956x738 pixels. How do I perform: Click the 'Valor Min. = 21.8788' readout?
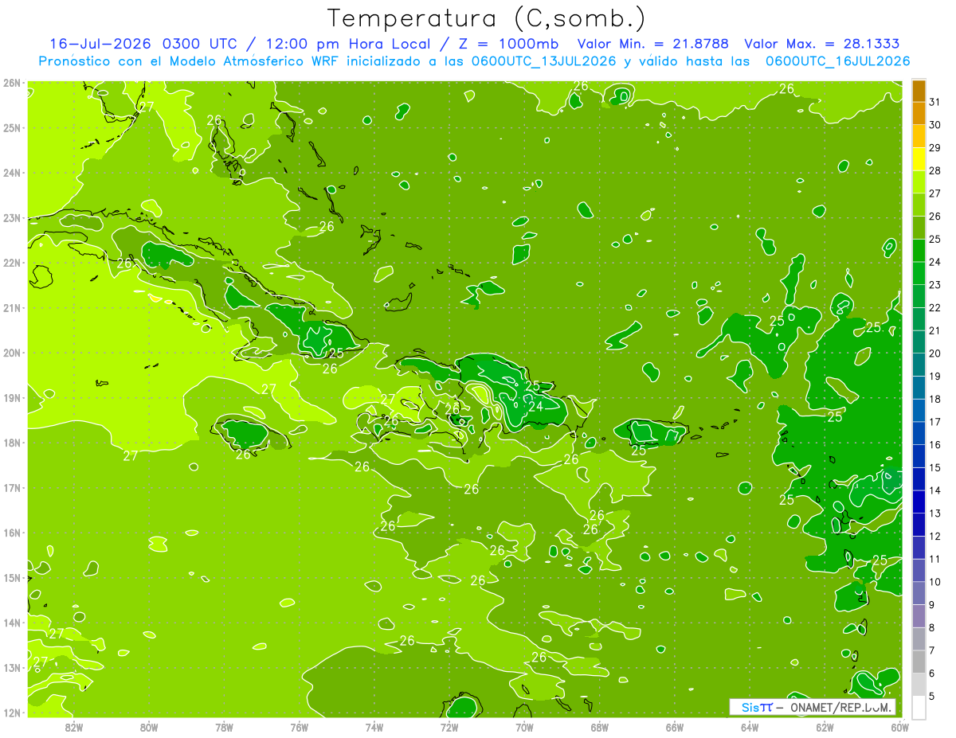click(653, 44)
